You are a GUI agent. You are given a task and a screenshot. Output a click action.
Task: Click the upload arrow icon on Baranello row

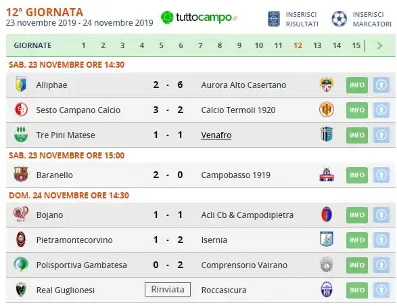(381, 175)
